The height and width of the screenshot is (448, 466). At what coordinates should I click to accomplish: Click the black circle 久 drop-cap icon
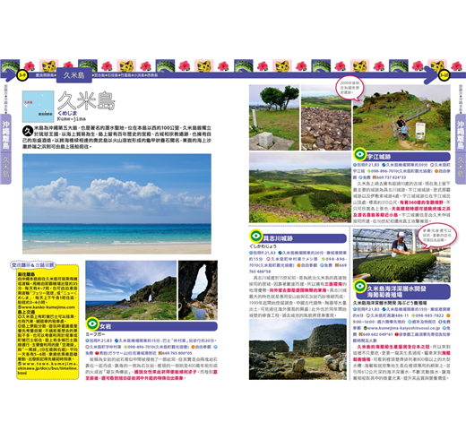coord(28,131)
